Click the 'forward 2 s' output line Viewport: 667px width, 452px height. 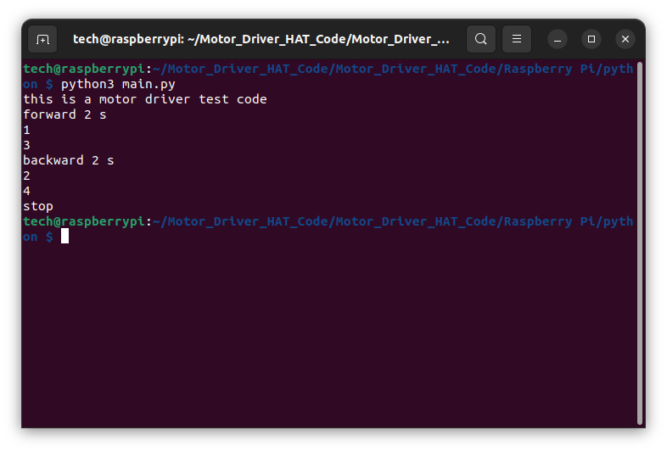point(64,114)
